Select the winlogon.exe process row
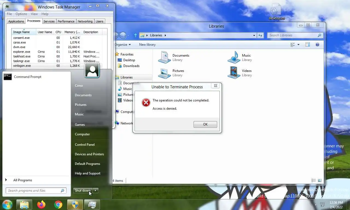This screenshot has width=350, height=210. [x=56, y=66]
